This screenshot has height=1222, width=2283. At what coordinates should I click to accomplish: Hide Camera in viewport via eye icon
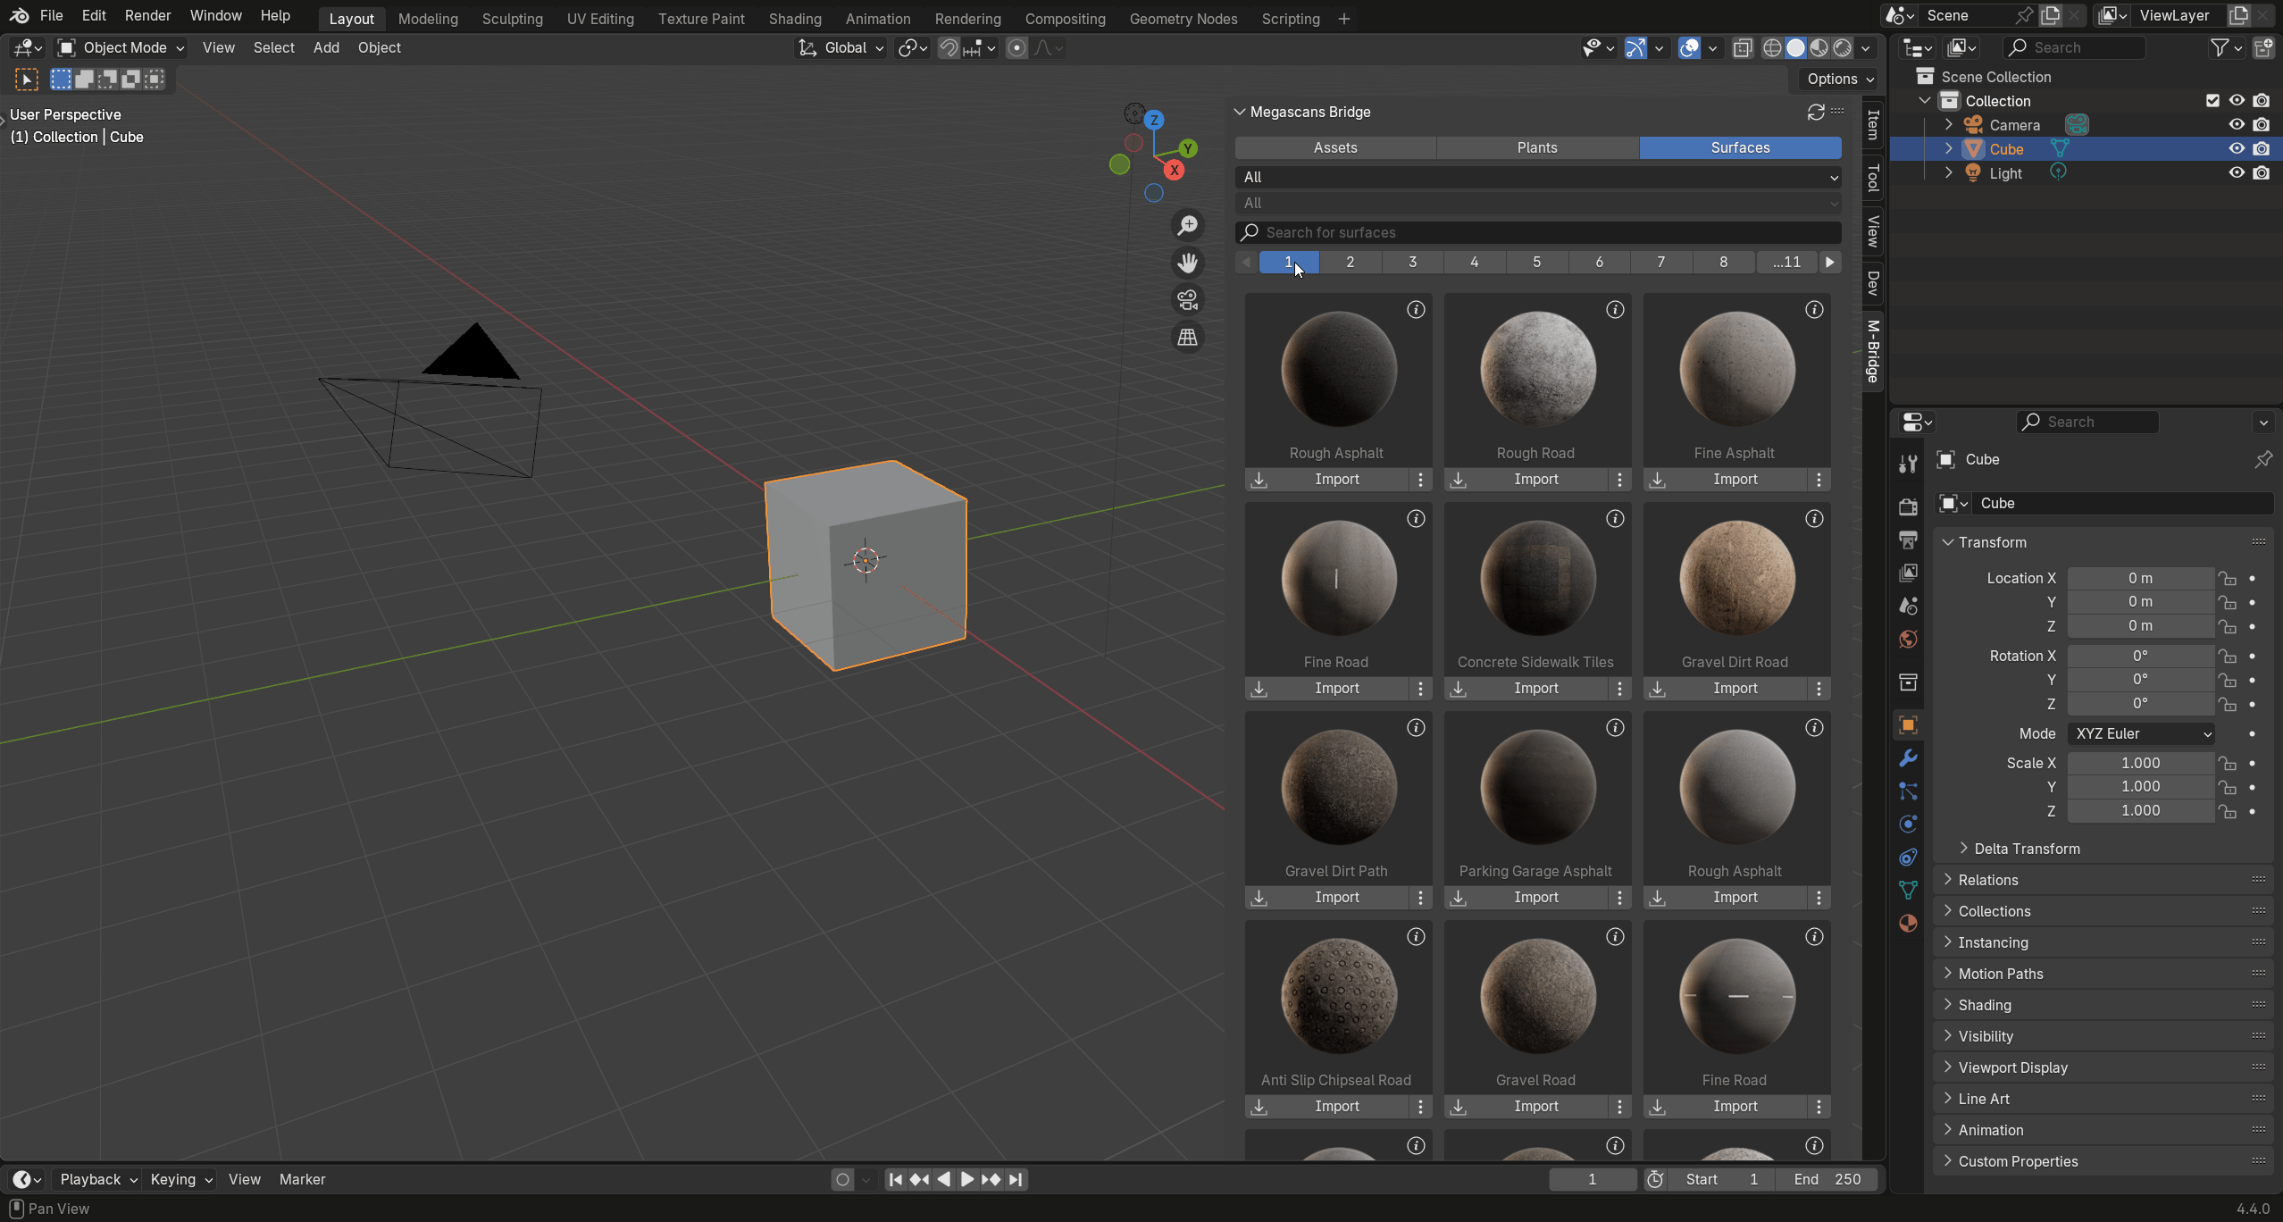pos(2236,125)
